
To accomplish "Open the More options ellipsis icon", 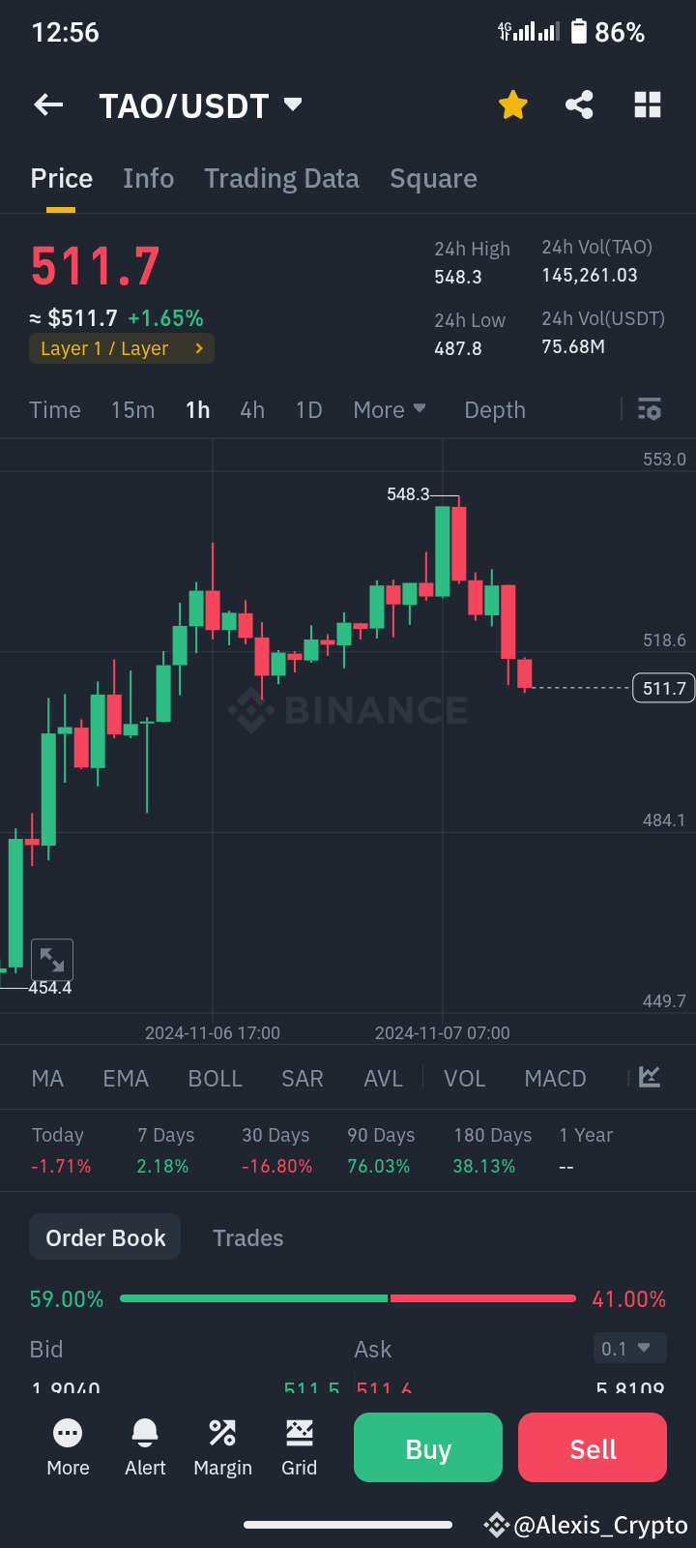I will point(68,1446).
